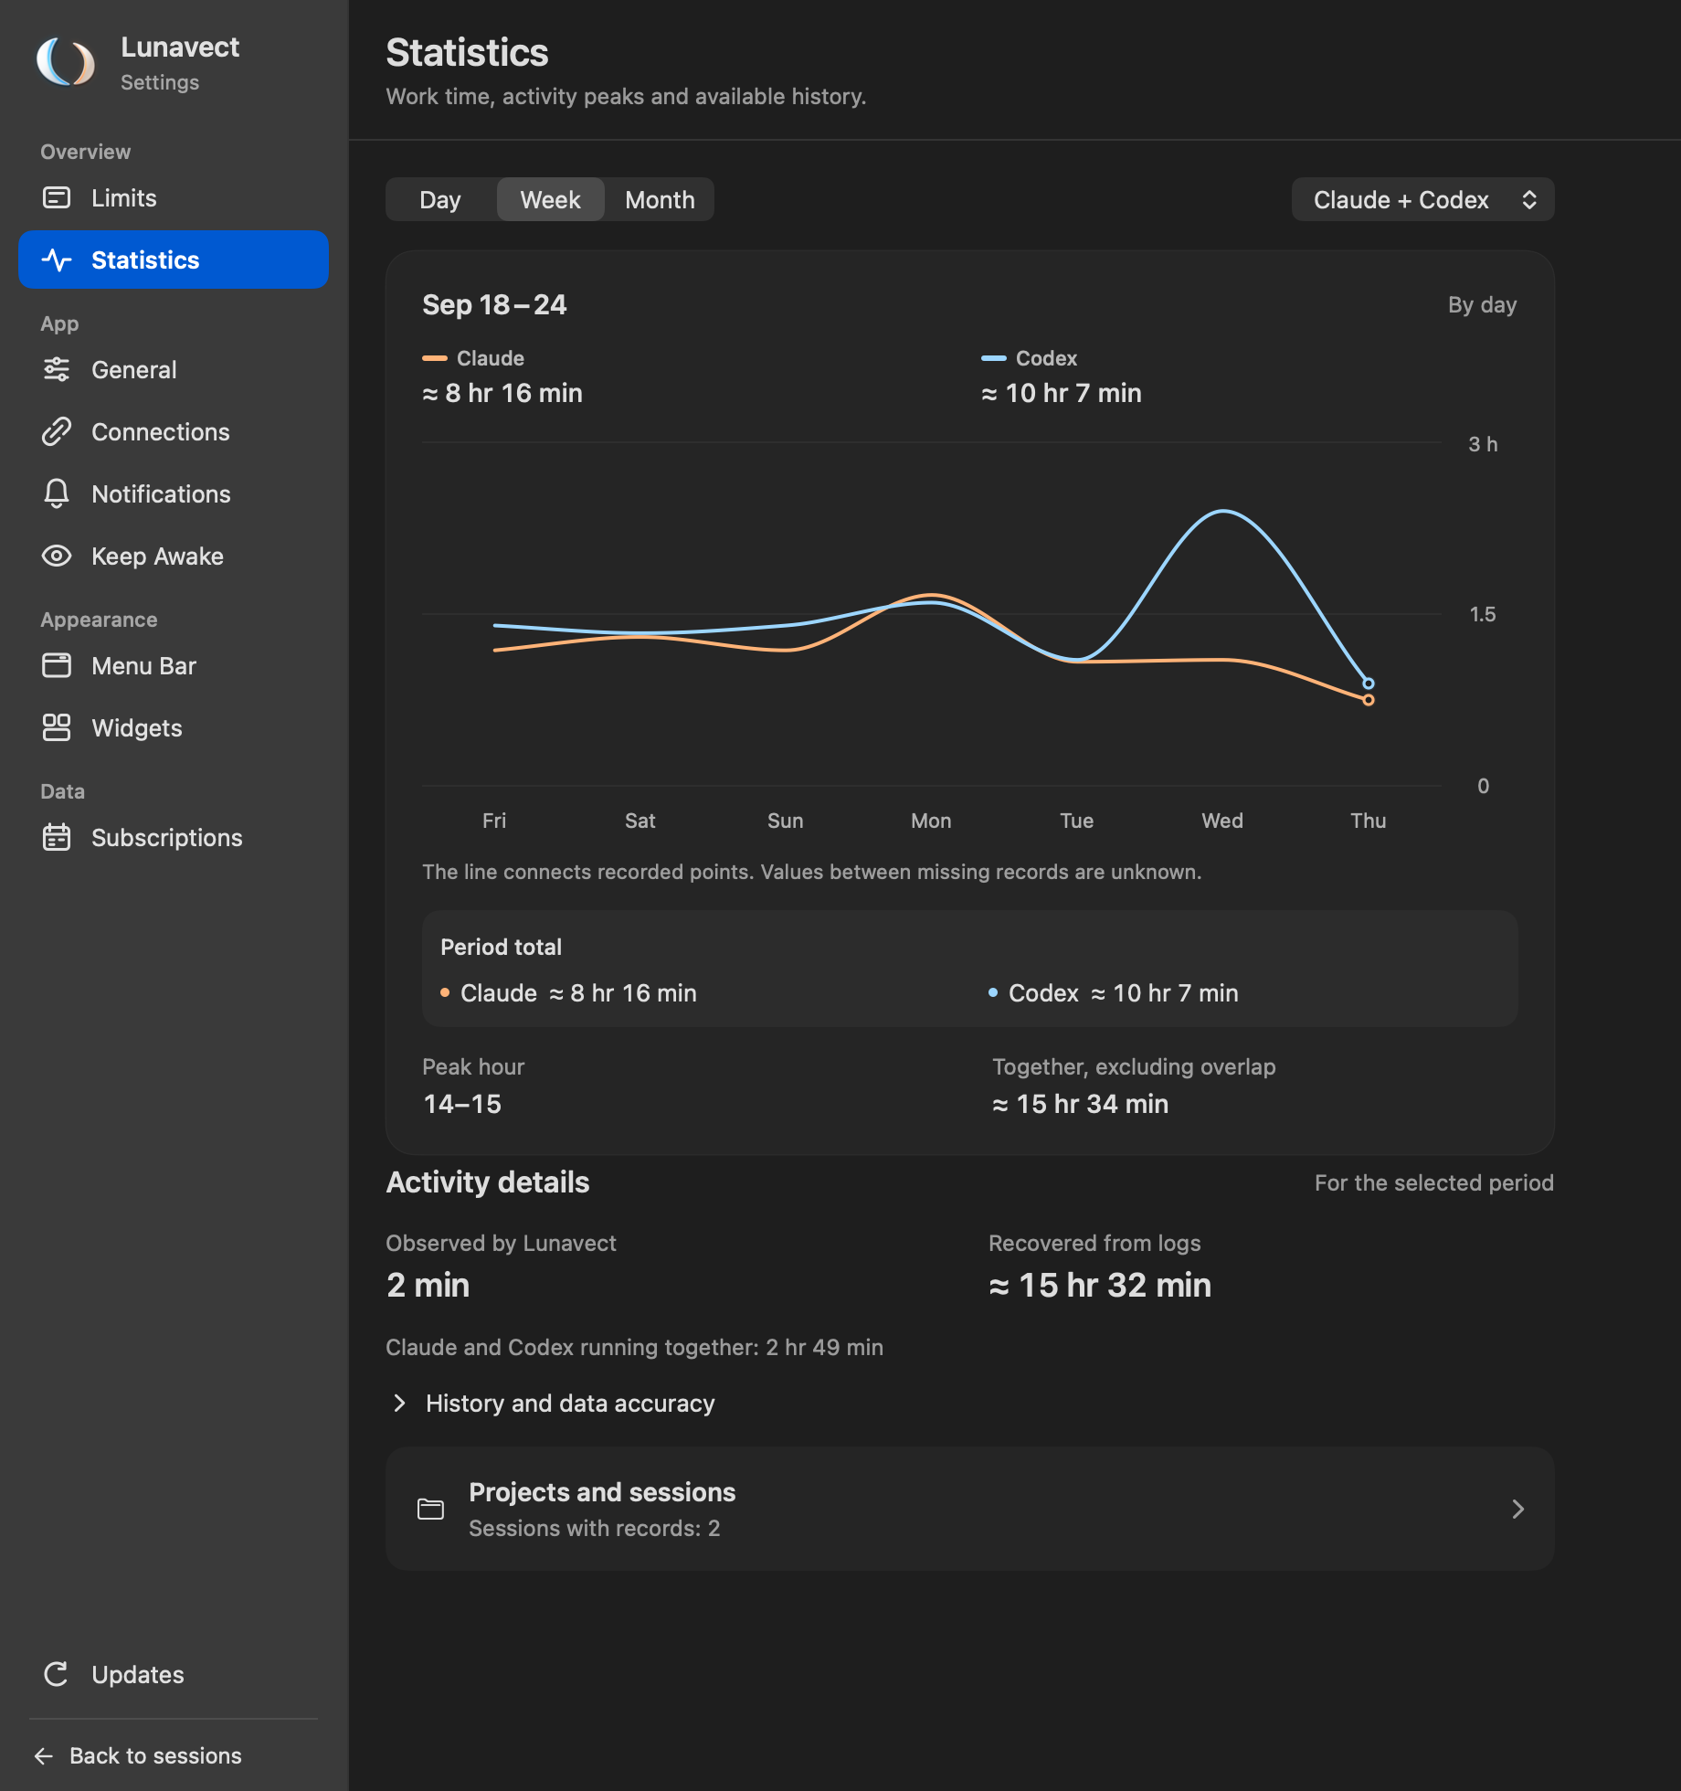
Task: Click the Mon axis label
Action: point(931,821)
